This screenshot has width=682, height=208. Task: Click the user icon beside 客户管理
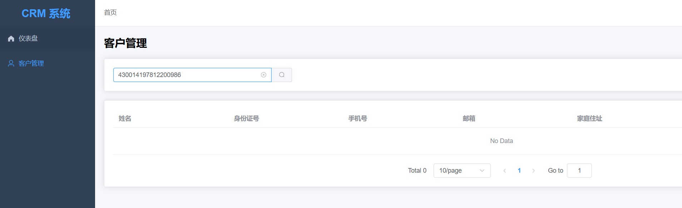tap(11, 64)
